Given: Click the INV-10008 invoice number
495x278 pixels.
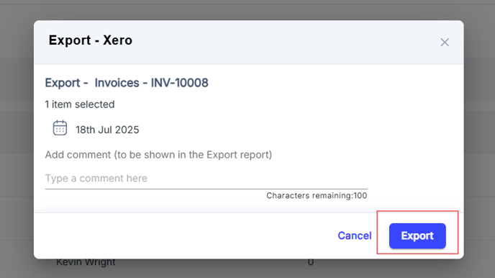Looking at the screenshot, I should tap(179, 83).
